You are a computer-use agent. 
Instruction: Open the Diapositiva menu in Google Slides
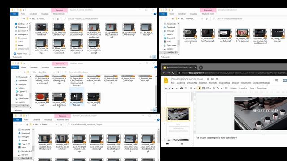coord(225,83)
